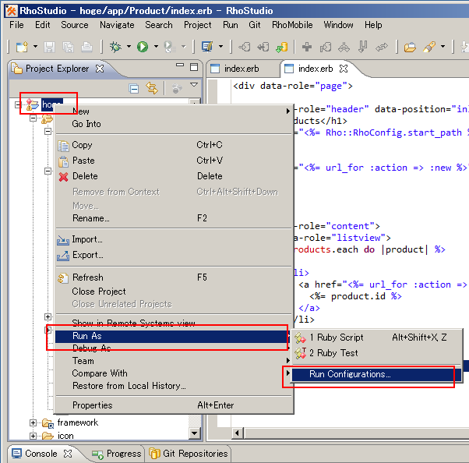The width and height of the screenshot is (469, 463).
Task: Select 1 Ruby Script in submenu
Action: (x=376, y=338)
